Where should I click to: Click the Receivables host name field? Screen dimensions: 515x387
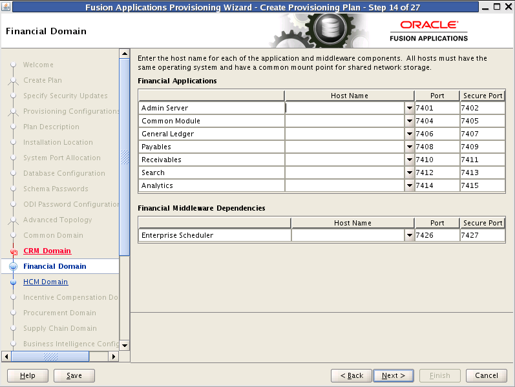[345, 160]
